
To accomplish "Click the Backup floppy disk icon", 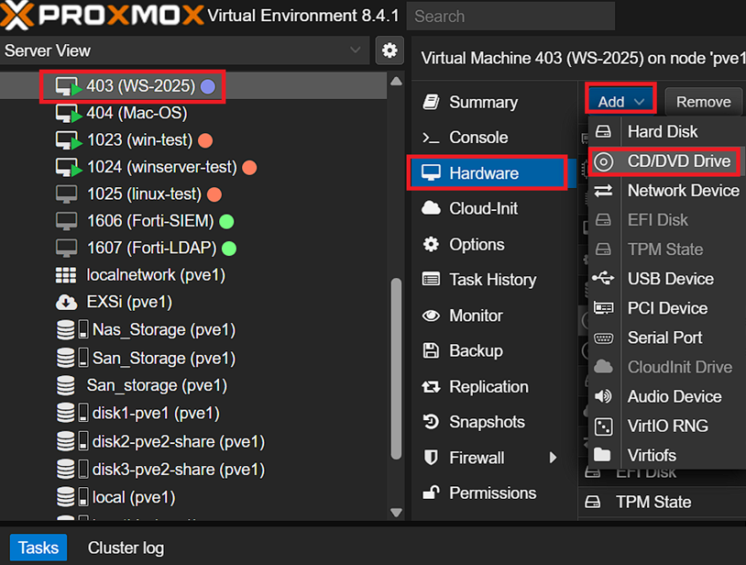I will (431, 350).
